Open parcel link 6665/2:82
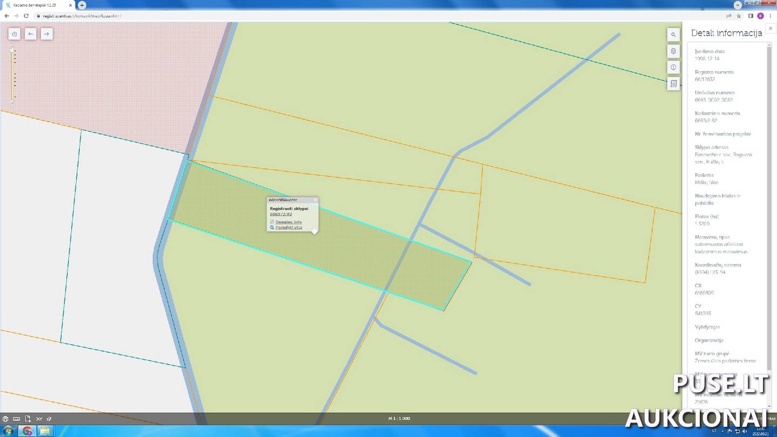 click(281, 214)
